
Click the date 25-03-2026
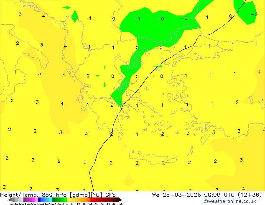(x=182, y=195)
